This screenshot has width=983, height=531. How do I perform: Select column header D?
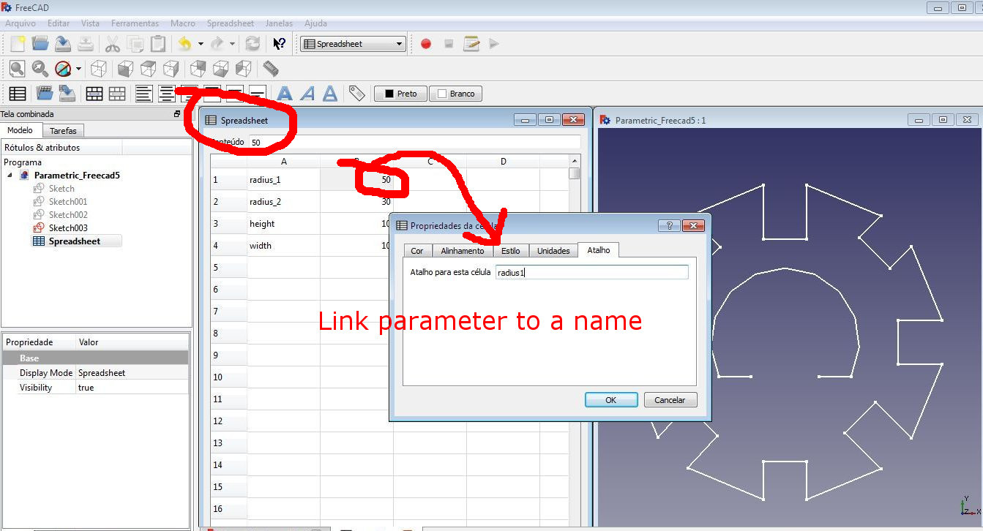click(x=503, y=162)
